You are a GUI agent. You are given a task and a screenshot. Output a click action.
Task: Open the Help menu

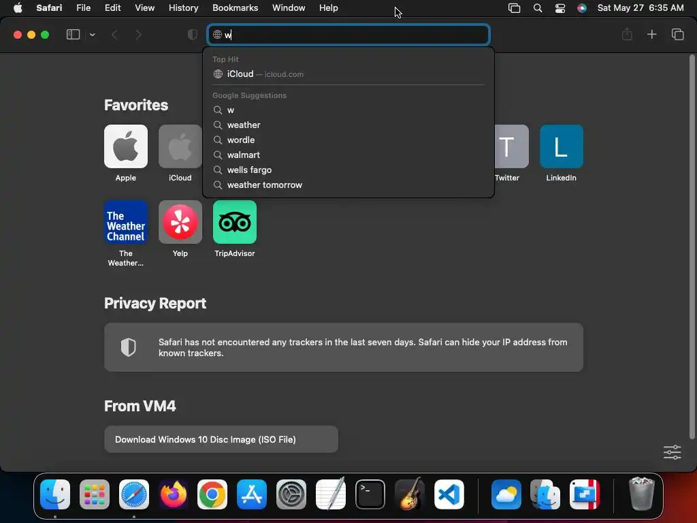[x=329, y=8]
